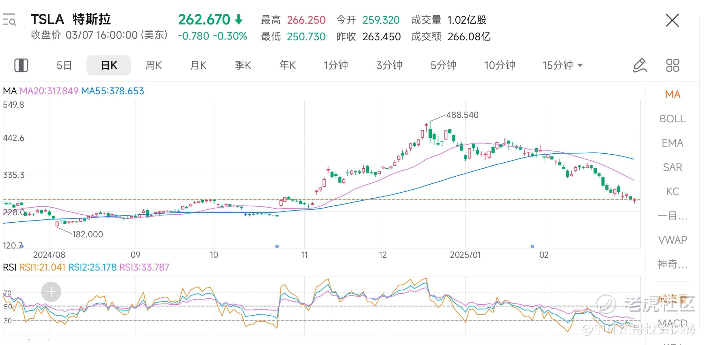Select the 一目… Ichimoku indicator

point(673,216)
